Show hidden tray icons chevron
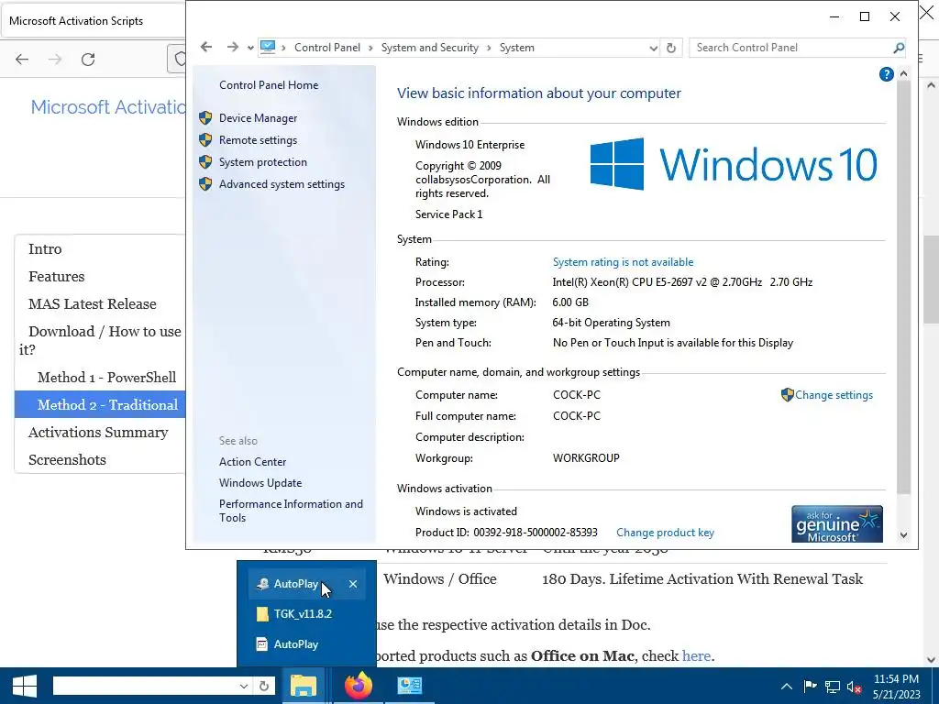This screenshot has height=704, width=939. pyautogui.click(x=786, y=686)
